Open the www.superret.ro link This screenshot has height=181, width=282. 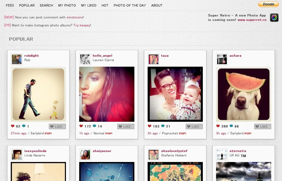252,20
